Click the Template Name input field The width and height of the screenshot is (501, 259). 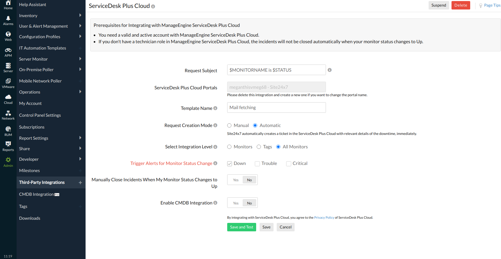276,107
